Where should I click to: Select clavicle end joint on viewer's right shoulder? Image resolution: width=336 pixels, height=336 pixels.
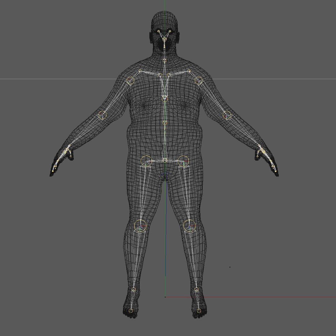point(189,71)
